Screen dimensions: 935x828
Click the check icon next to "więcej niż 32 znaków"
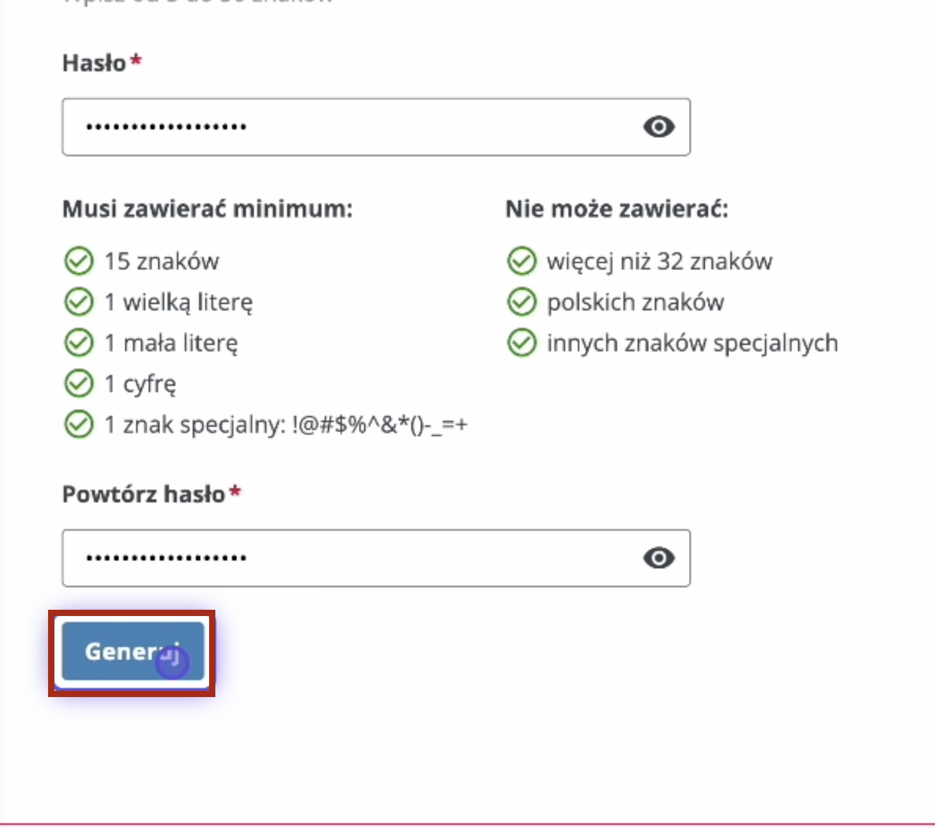click(x=522, y=261)
